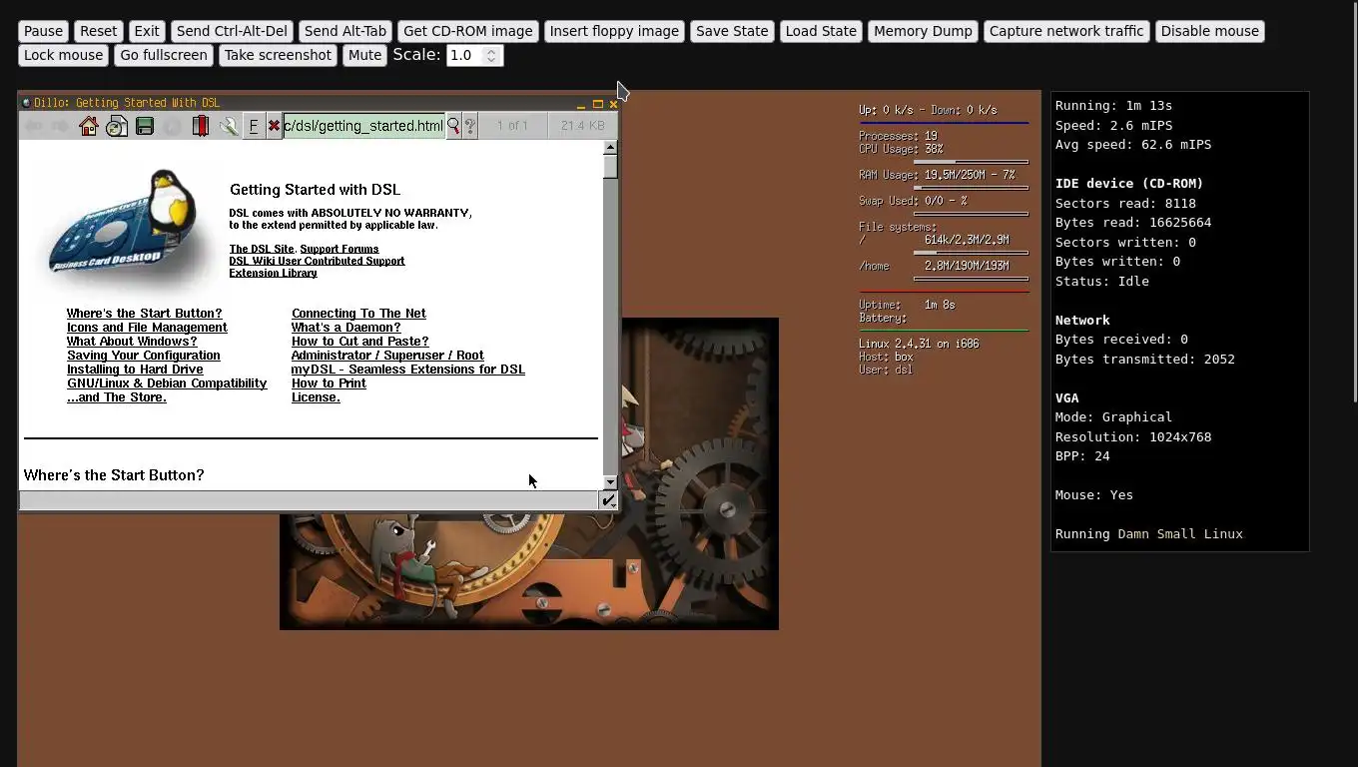
Task: Click the Pause emulator button
Action: click(43, 31)
